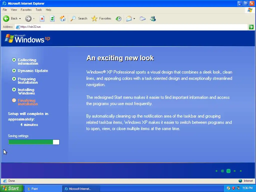Click the first system tray icon
The image size is (256, 192).
(228, 188)
